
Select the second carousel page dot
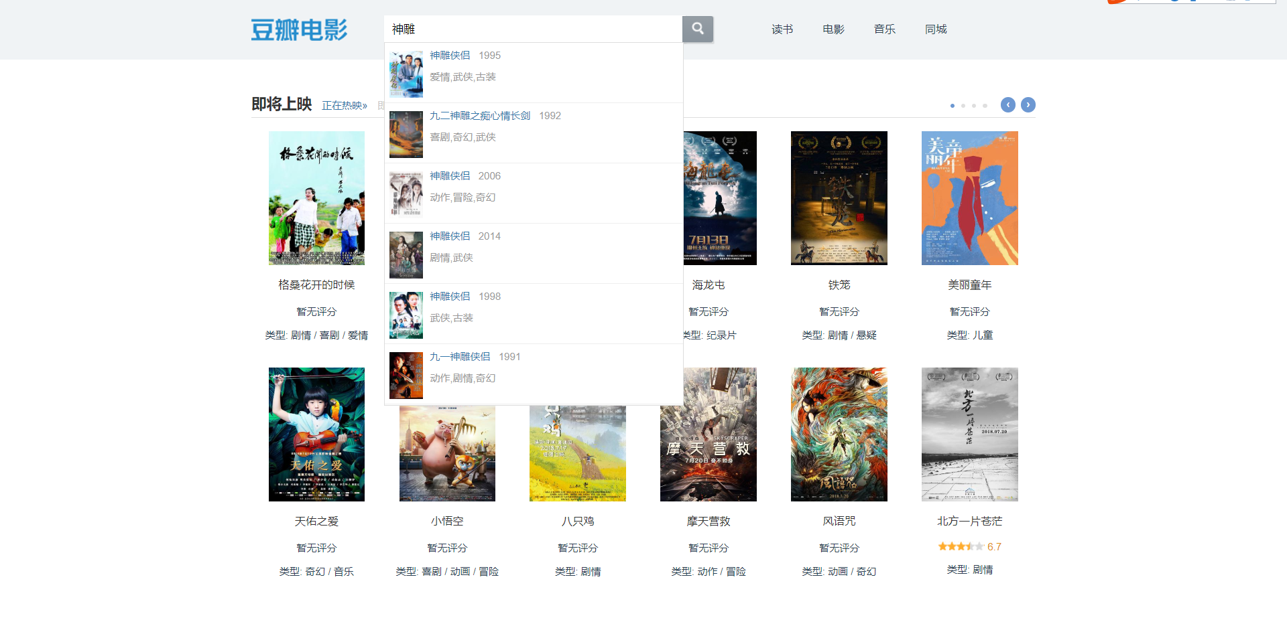[963, 106]
